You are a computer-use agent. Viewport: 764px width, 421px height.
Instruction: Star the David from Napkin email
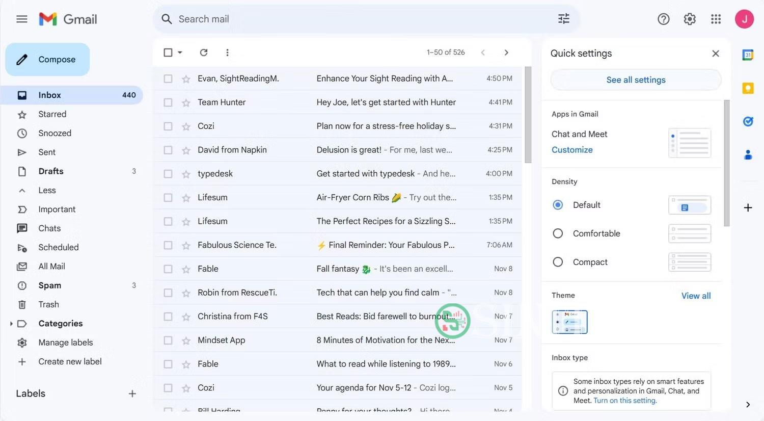(186, 150)
